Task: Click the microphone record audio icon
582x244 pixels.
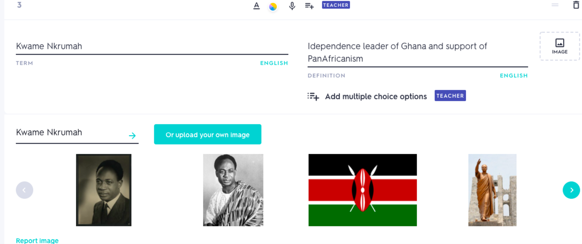Action: pos(292,6)
